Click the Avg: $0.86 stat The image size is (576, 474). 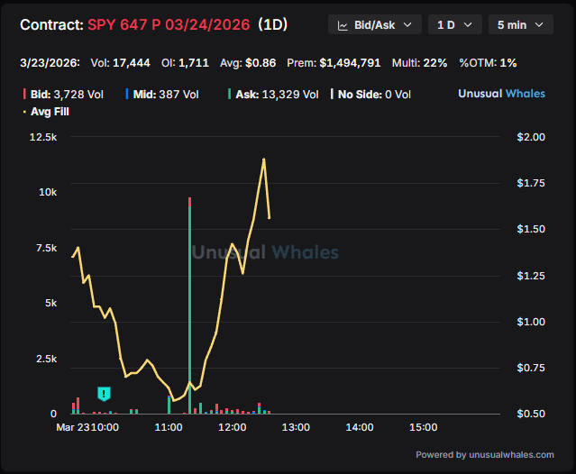pyautogui.click(x=248, y=63)
